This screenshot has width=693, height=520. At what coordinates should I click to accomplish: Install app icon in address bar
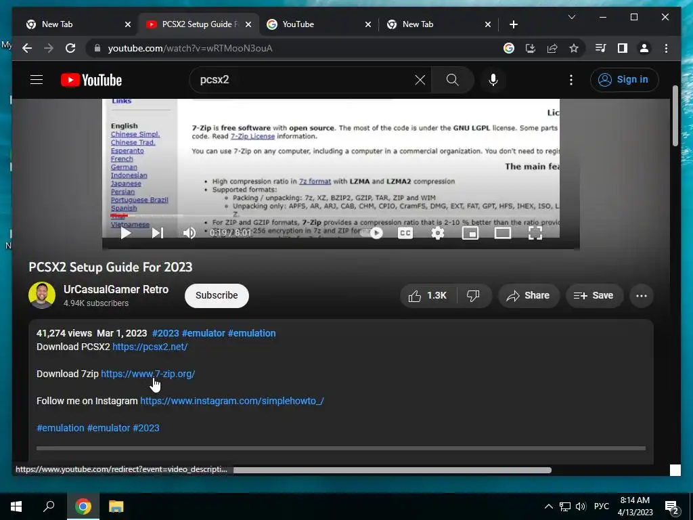[x=531, y=48]
